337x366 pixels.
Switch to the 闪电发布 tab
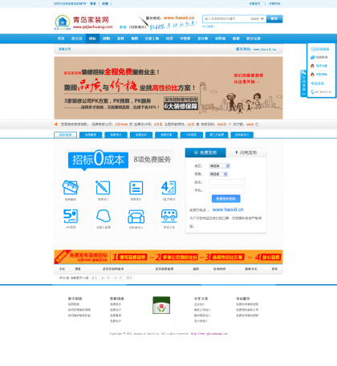pyautogui.click(x=246, y=152)
